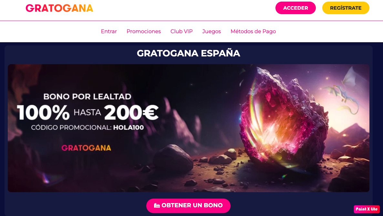Click the GRATOGANA logo inside banner
This screenshot has height=216, width=383.
(86, 148)
